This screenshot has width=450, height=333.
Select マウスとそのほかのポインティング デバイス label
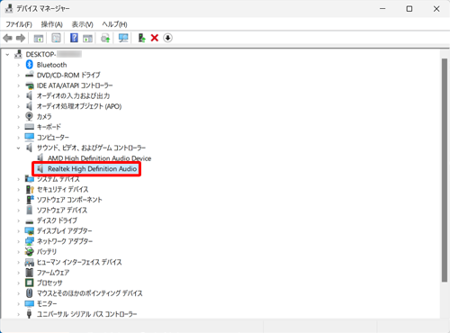90,293
